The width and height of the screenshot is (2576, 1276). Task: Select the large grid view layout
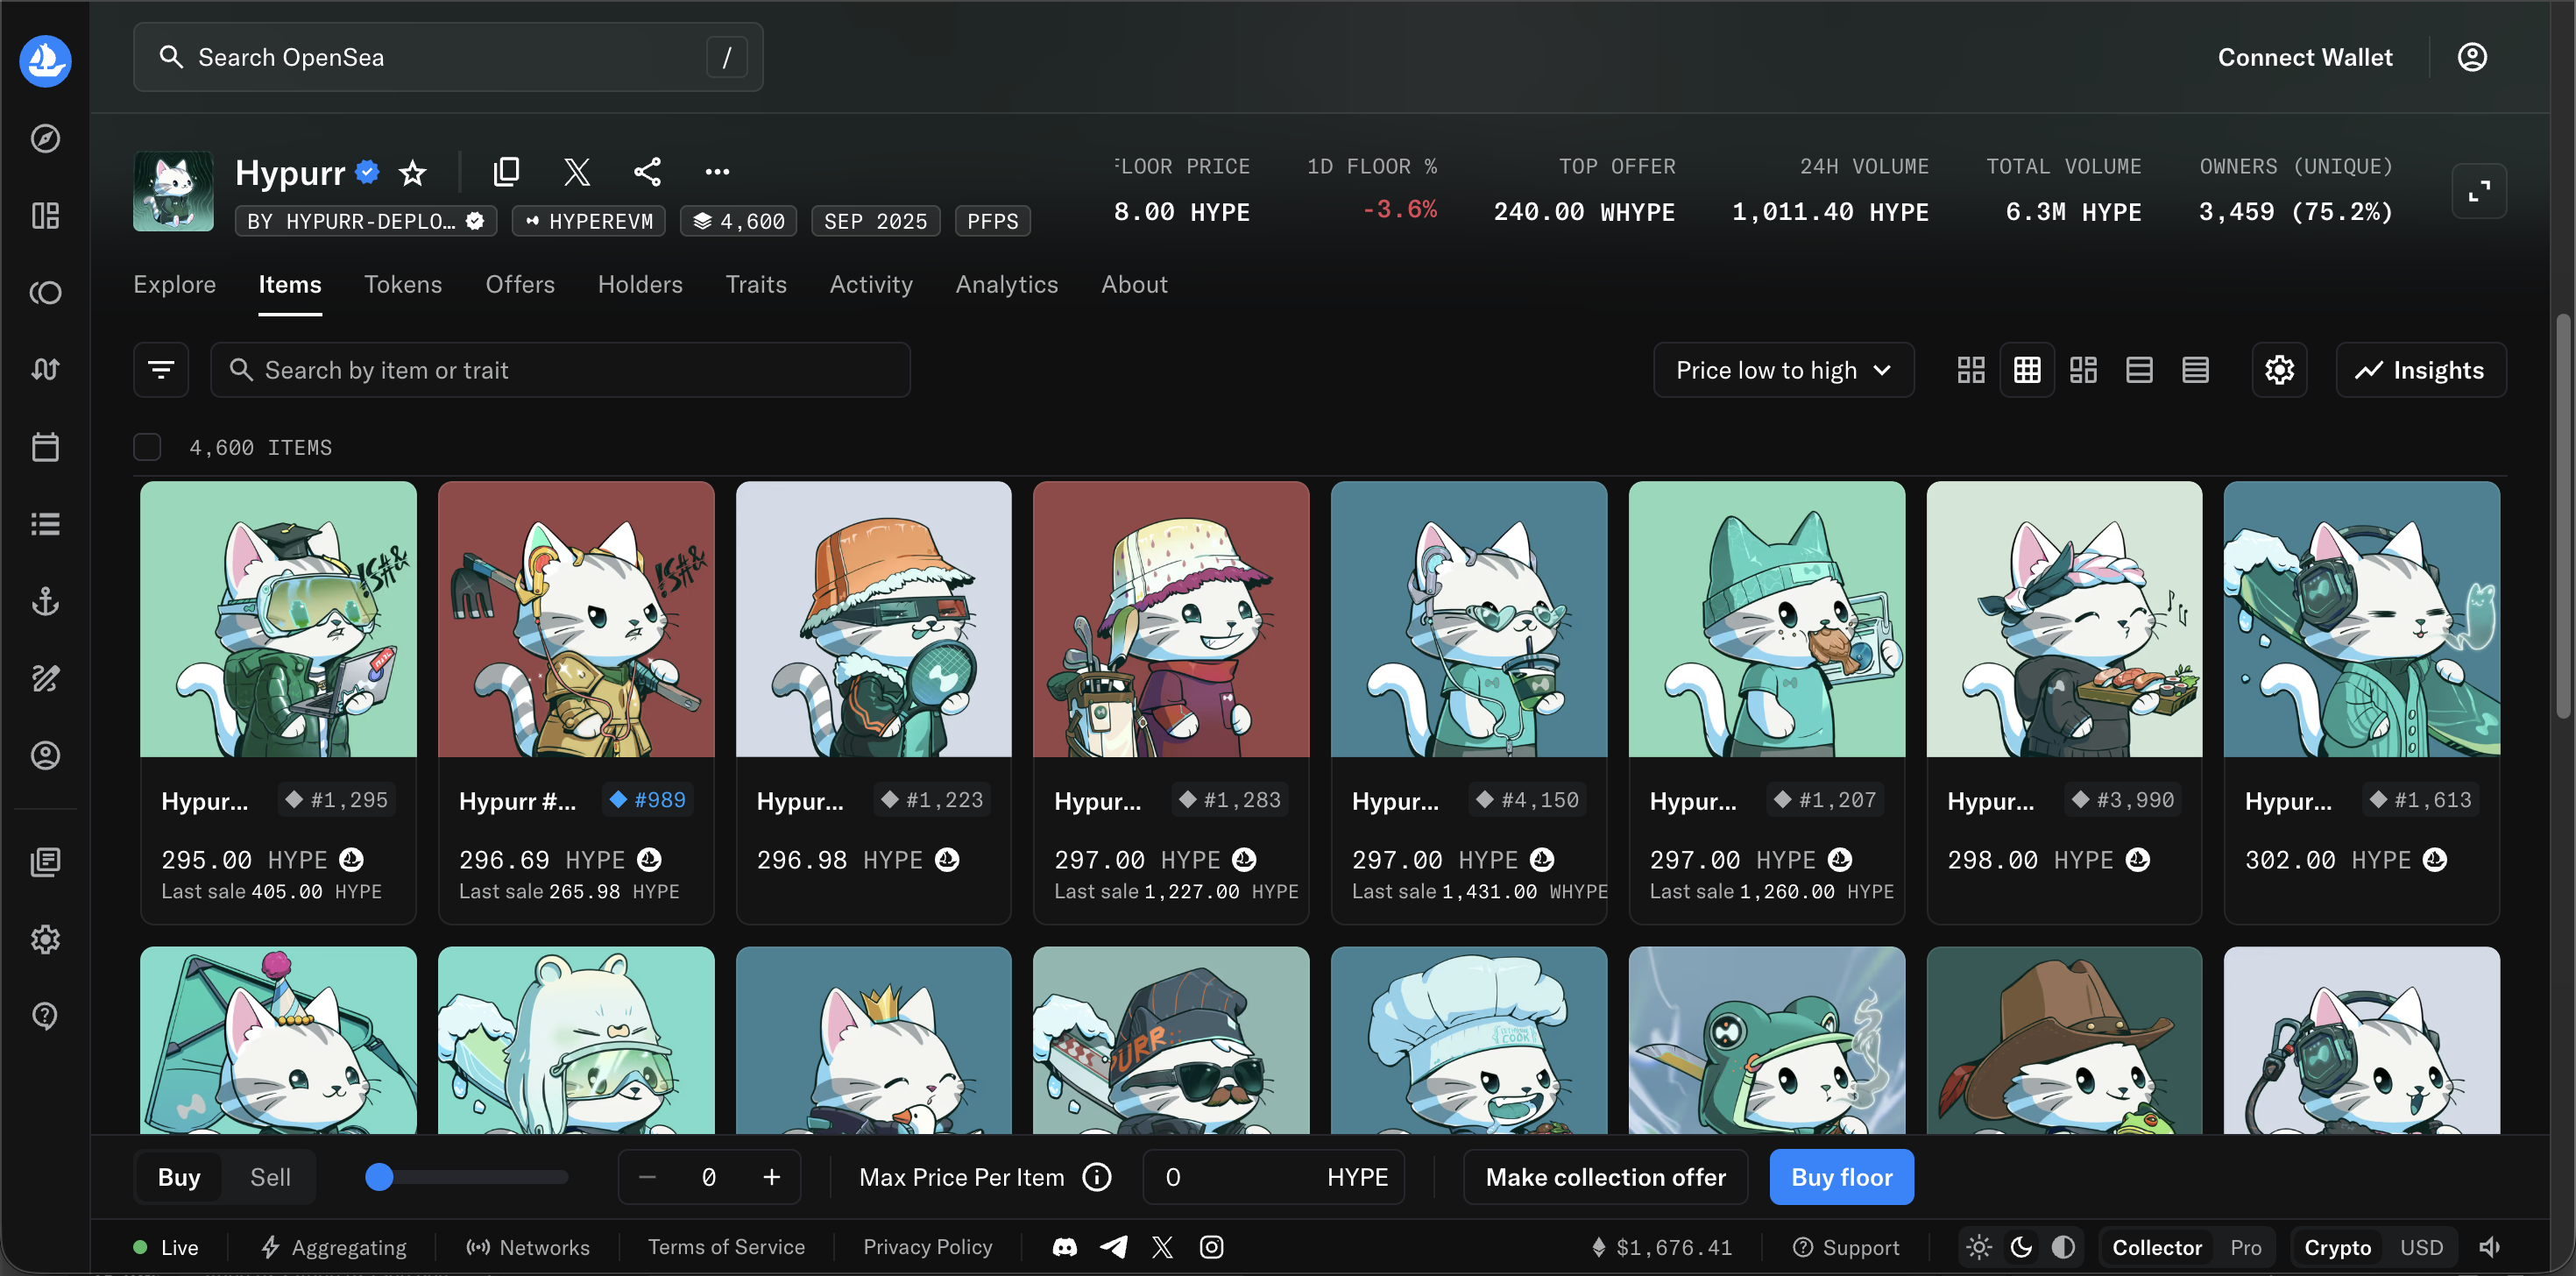coord(1970,370)
